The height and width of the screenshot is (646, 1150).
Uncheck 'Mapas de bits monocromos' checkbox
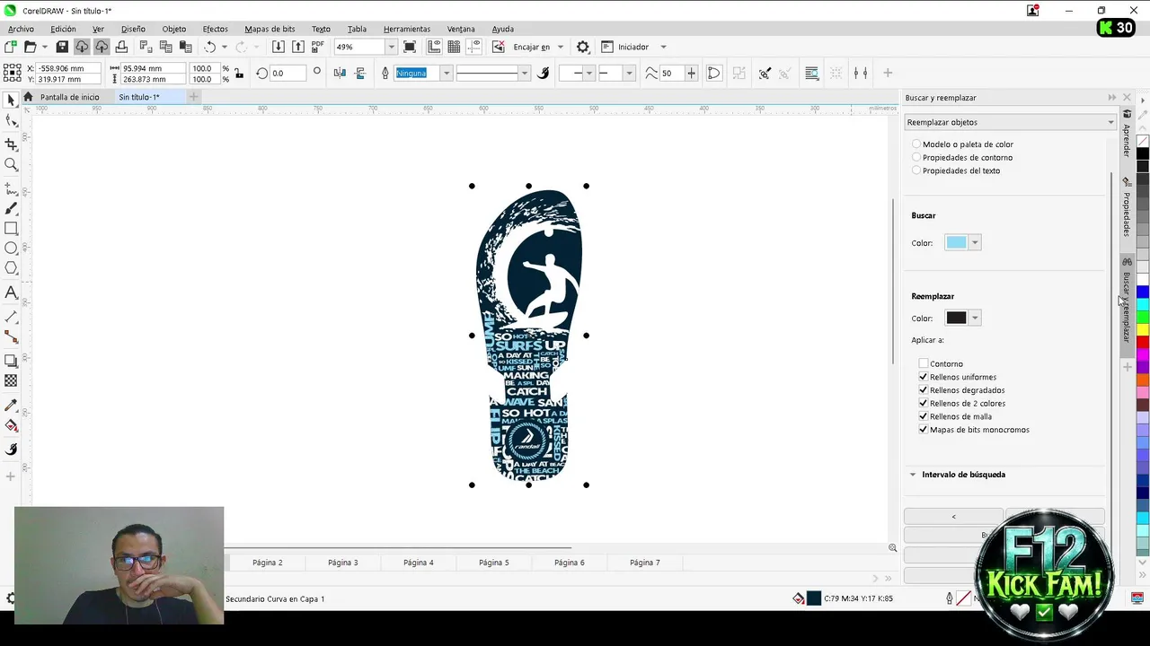(923, 430)
